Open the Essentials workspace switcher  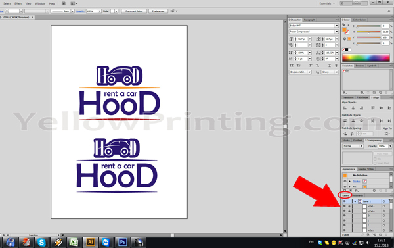pos(327,3)
